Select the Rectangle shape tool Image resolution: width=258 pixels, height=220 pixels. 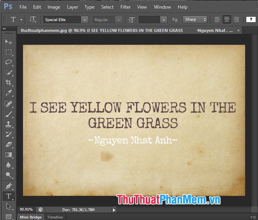pos(9,216)
